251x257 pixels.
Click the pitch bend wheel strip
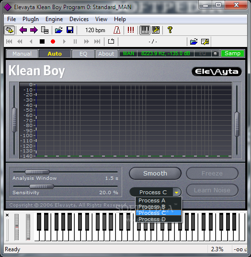(17, 227)
